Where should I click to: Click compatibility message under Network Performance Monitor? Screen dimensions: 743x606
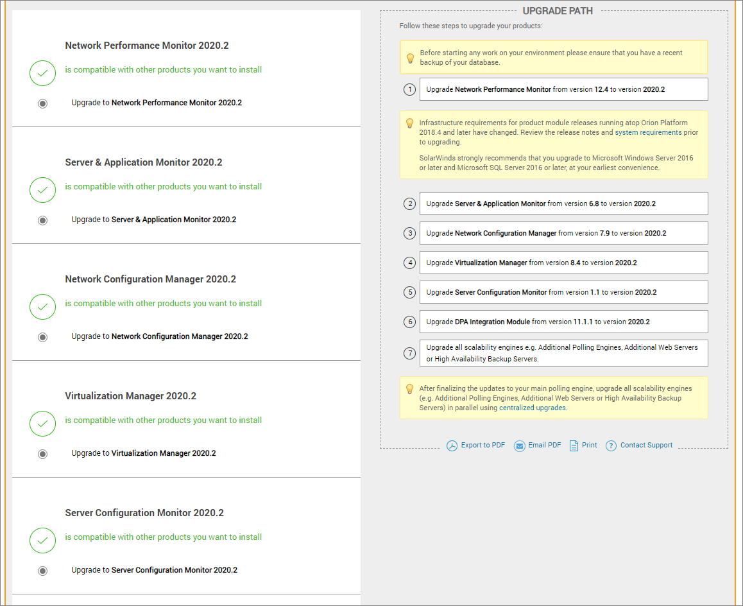(x=164, y=70)
